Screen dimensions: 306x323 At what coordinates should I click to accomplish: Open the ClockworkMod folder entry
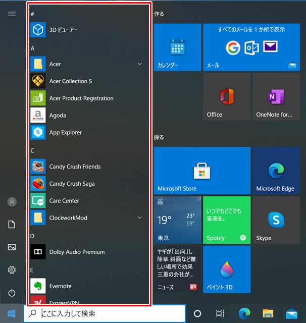[x=88, y=218]
